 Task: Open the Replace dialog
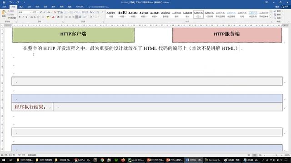tap(278, 14)
